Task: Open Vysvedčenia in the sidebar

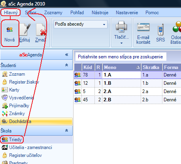Action: (18, 98)
